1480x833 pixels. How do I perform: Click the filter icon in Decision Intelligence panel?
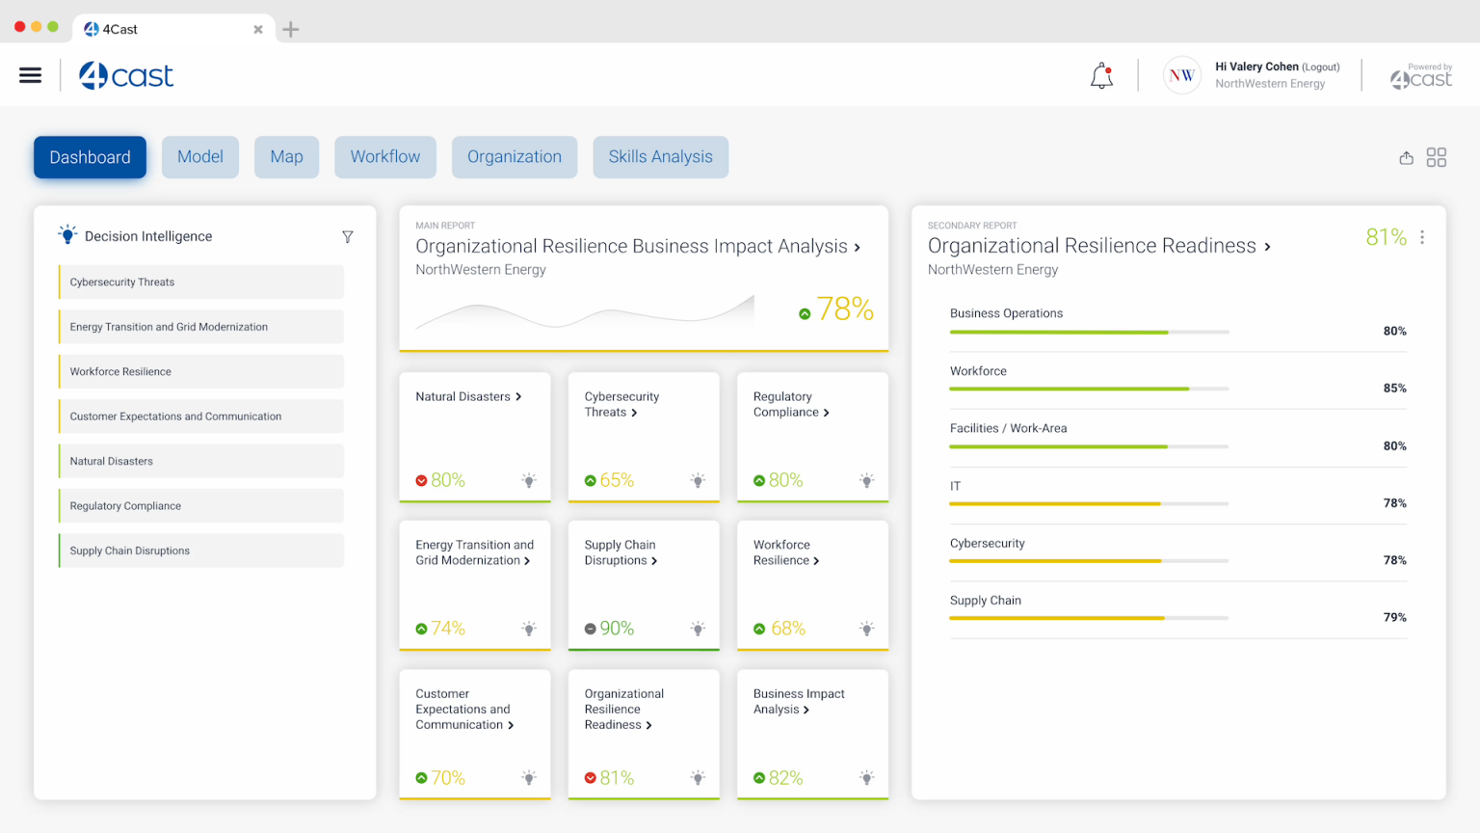[x=348, y=236]
